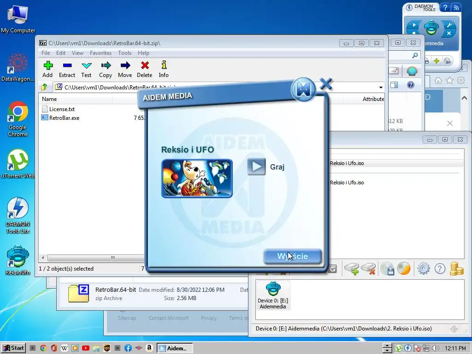Click the DAEMON Tools help question mark icon

[440, 269]
